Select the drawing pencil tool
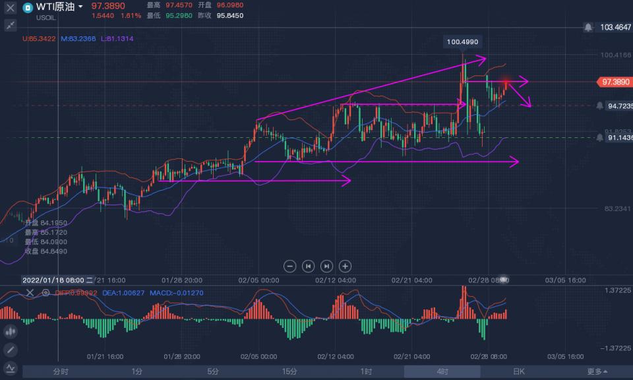 coord(11,350)
